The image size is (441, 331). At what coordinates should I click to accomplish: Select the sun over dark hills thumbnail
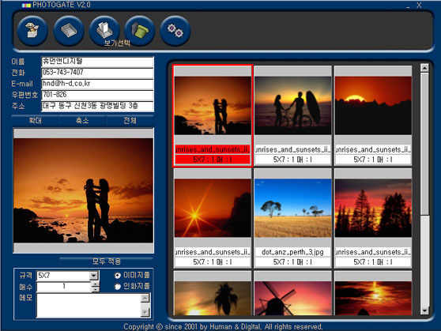coord(373,105)
